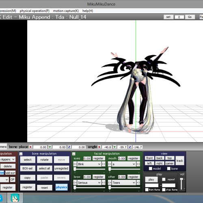This screenshot has width=203, height=203.
Task: Collapse the bone manipulation panel
Action: pyautogui.click(x=21, y=154)
